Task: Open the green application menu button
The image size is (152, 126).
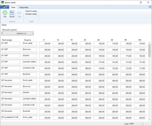Action: [x=4, y=7]
